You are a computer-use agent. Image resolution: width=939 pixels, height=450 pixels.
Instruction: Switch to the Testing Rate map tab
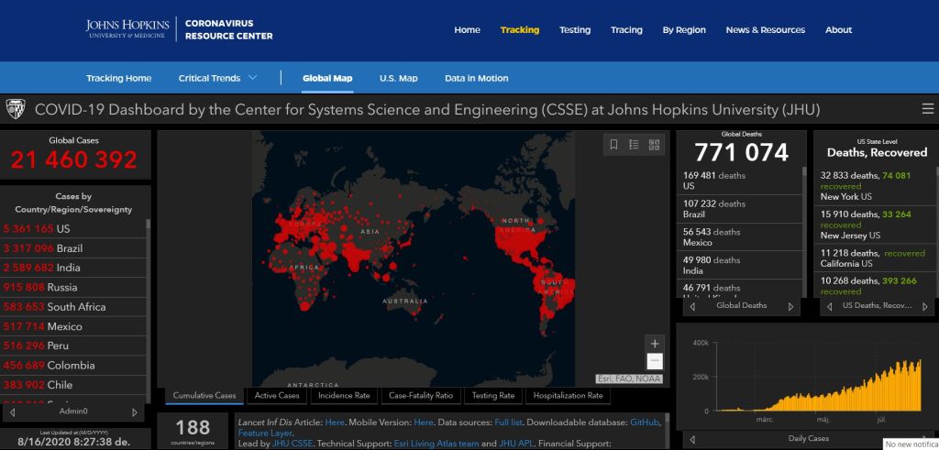click(x=493, y=396)
